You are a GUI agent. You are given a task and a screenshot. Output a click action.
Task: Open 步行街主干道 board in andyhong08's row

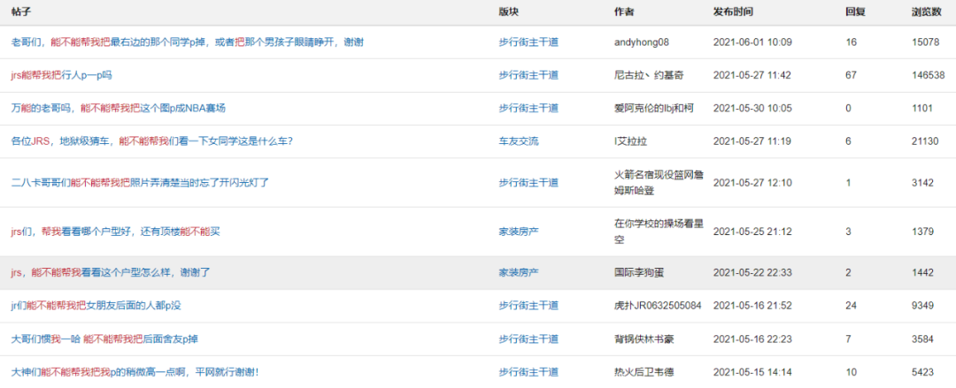coord(528,42)
